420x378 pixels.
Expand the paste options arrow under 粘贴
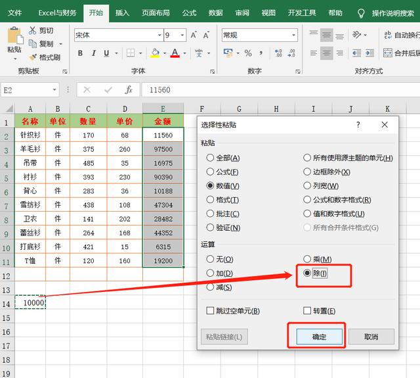tap(14, 59)
